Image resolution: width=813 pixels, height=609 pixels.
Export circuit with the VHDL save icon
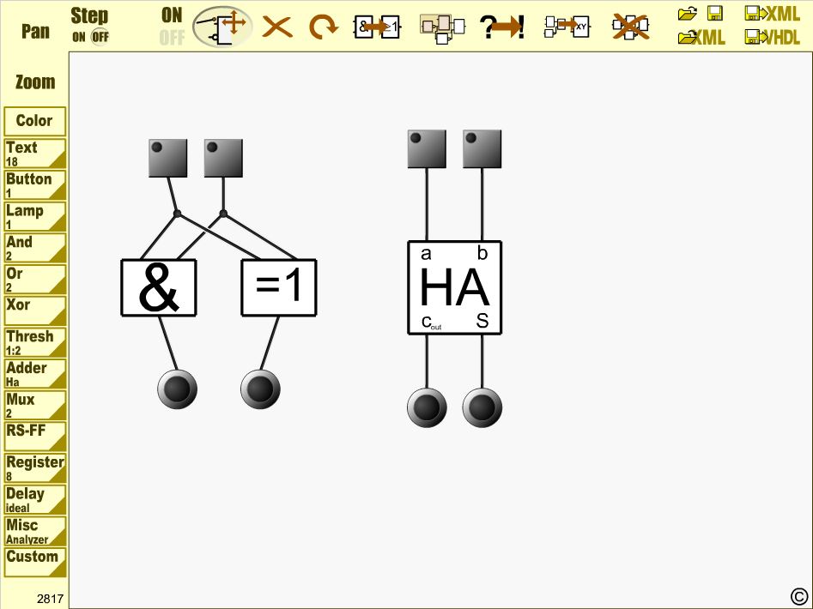click(773, 38)
